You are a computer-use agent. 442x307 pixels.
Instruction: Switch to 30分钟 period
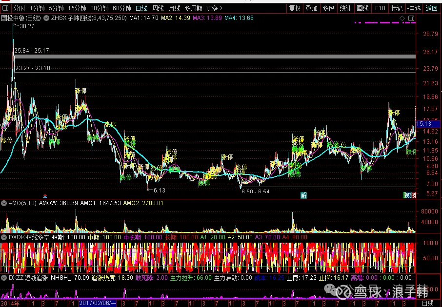[x=100, y=8]
